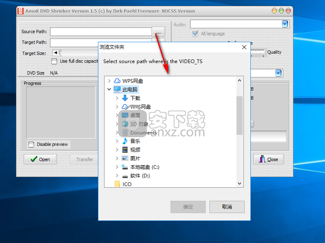325x243 pixels.
Task: Click folder tree scrollbar up arrow
Action: click(239, 80)
